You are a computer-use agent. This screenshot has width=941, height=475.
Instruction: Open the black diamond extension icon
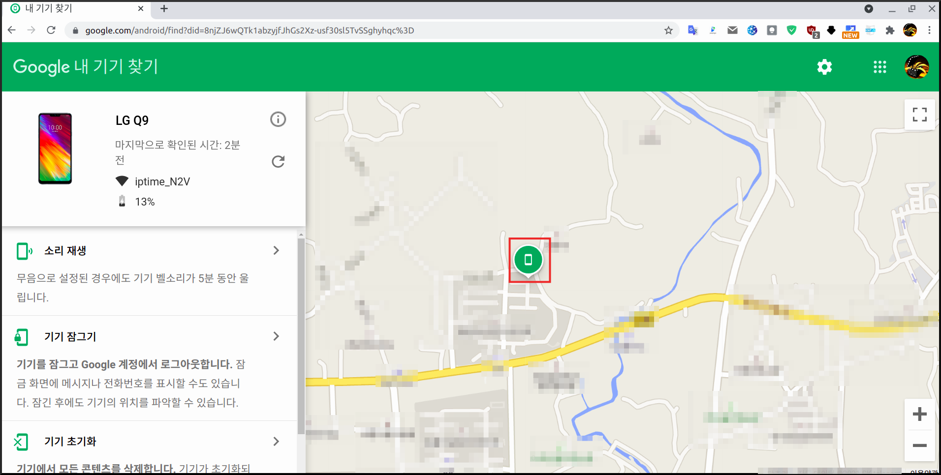pyautogui.click(x=831, y=30)
